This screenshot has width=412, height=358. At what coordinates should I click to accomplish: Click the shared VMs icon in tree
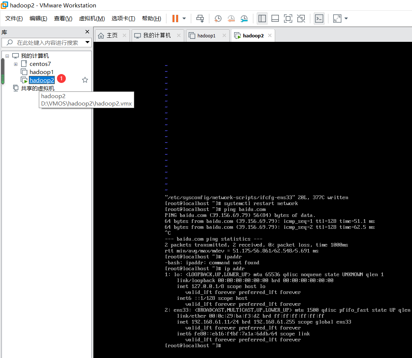tap(16, 88)
